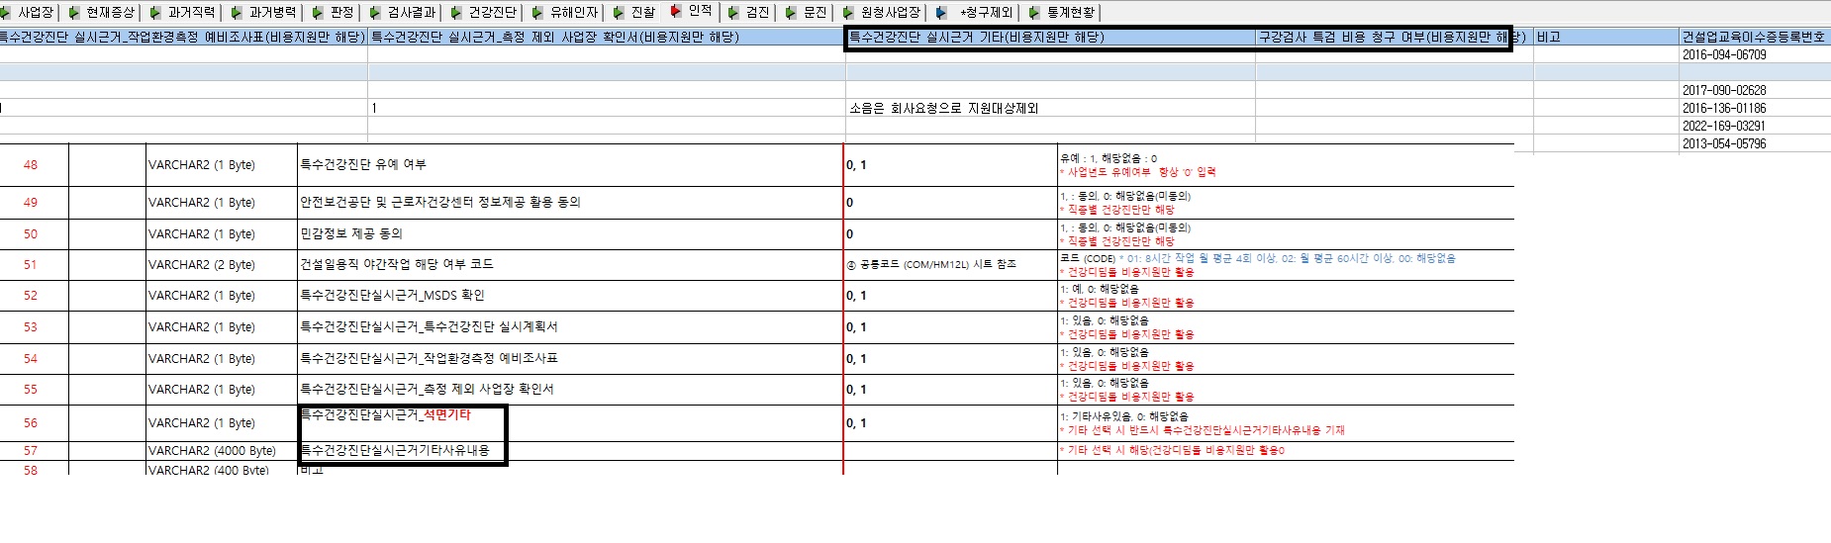Click the 특수건강진단 실시근거 기타 column header

coord(1050,38)
